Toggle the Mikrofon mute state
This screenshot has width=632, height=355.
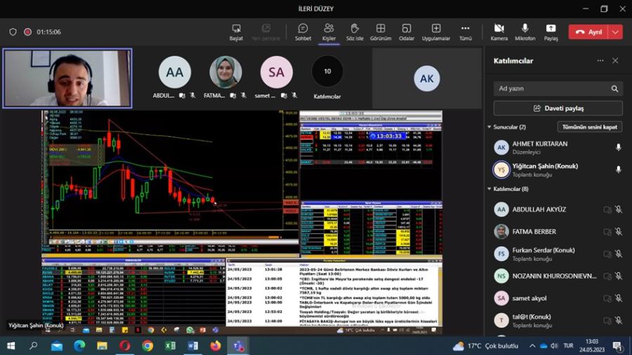point(525,29)
